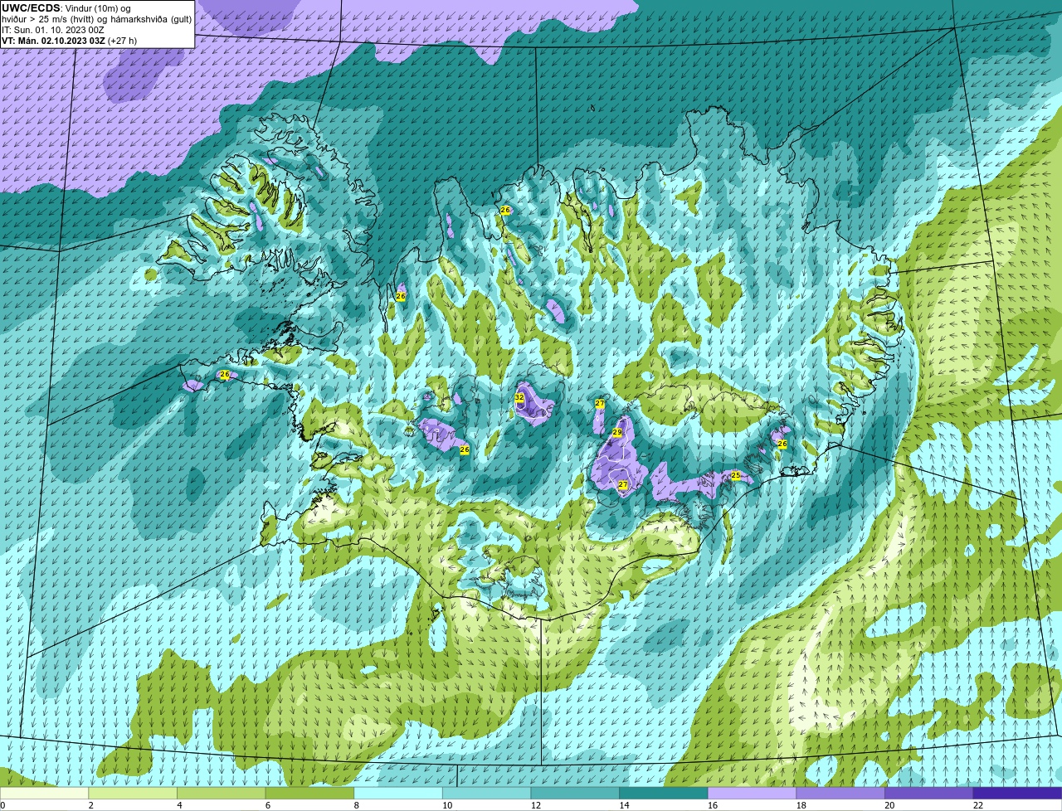Click the 'hviður > 25 m/s (hvítt)' line
Image resolution: width=1062 pixels, height=811 pixels.
tap(49, 19)
